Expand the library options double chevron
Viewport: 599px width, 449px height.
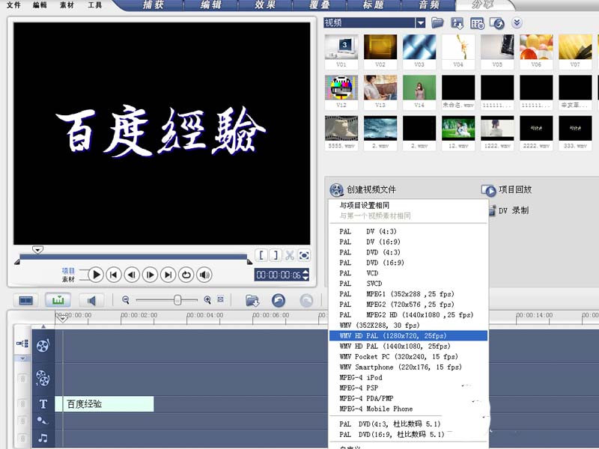point(517,23)
